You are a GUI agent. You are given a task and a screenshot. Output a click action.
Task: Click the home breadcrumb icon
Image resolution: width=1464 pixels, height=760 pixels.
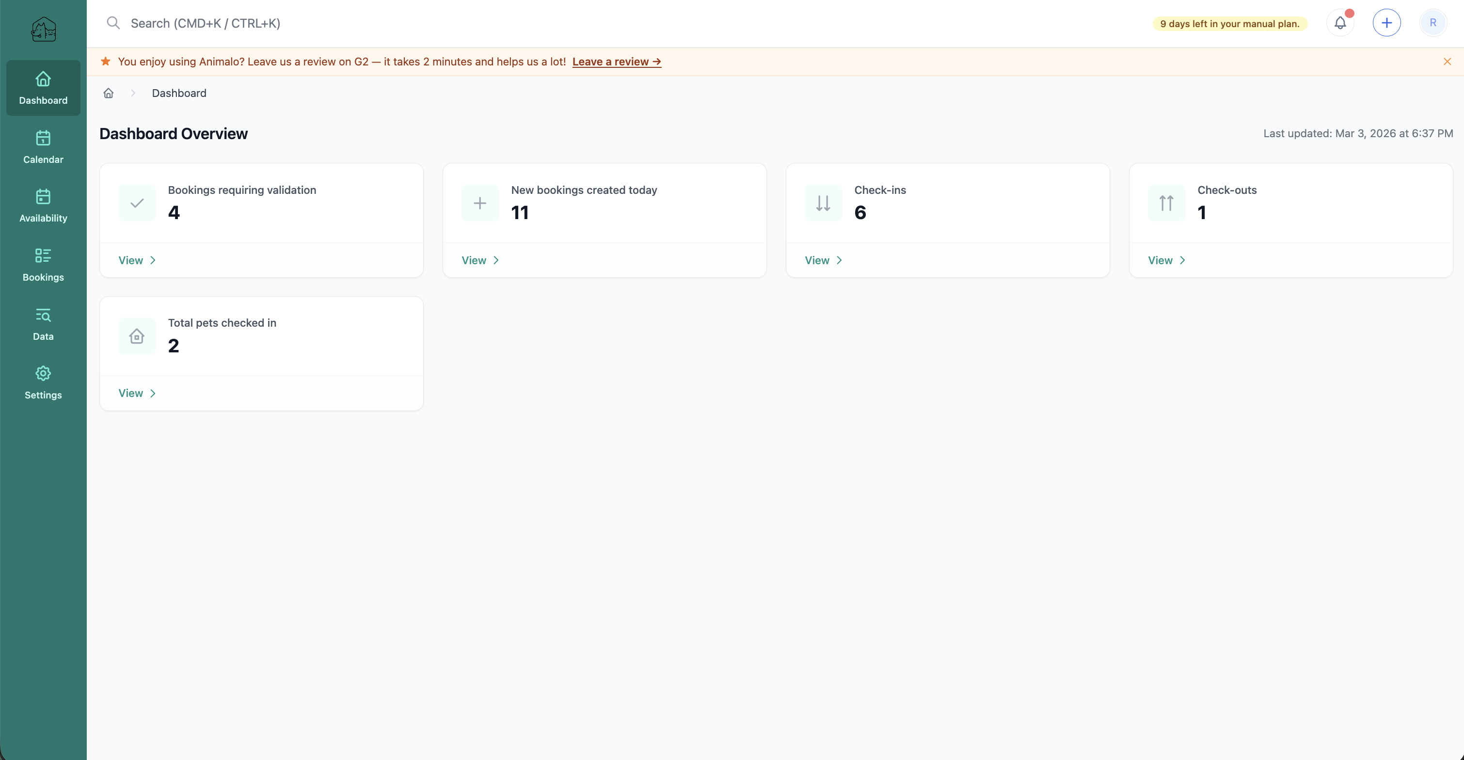[x=109, y=93]
